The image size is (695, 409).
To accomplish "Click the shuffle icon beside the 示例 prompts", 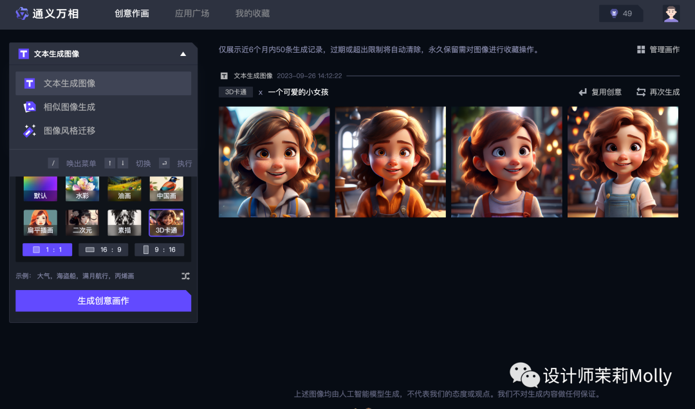I will click(185, 275).
